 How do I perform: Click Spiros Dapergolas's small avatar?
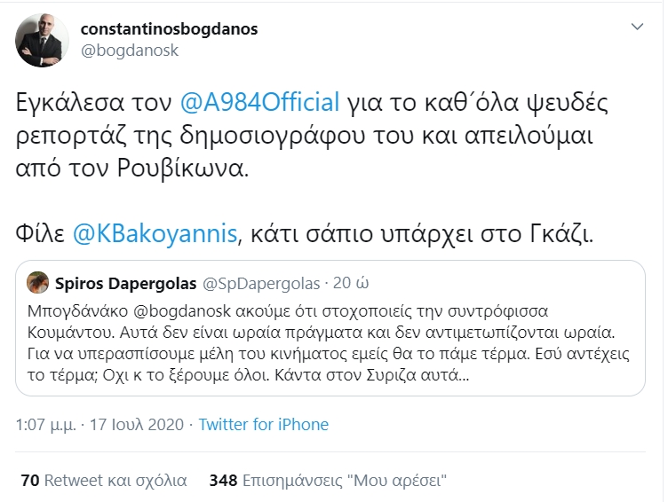[x=37, y=284]
